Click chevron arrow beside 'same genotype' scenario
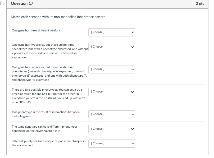Screen dimensions: 214x158 (133, 129)
